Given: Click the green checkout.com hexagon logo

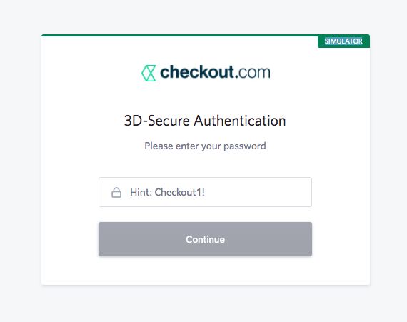Looking at the screenshot, I should 149,73.
